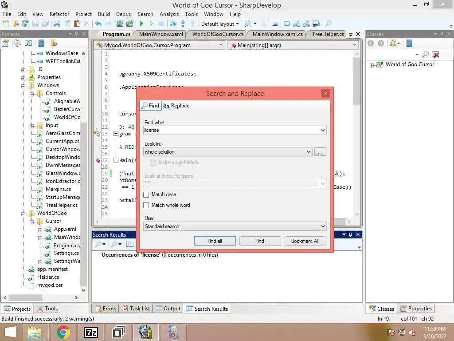This screenshot has height=341, width=454.
Task: Click Show all files icon in Projects panel
Action: 18,43
